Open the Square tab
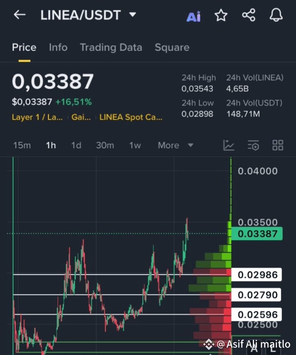296x355 pixels. 172,48
